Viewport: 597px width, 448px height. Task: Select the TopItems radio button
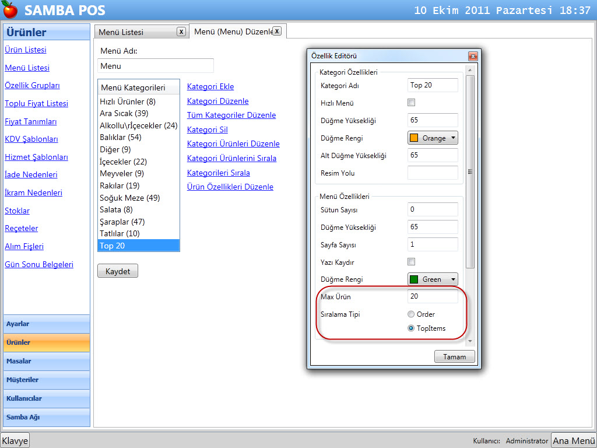pyautogui.click(x=411, y=328)
